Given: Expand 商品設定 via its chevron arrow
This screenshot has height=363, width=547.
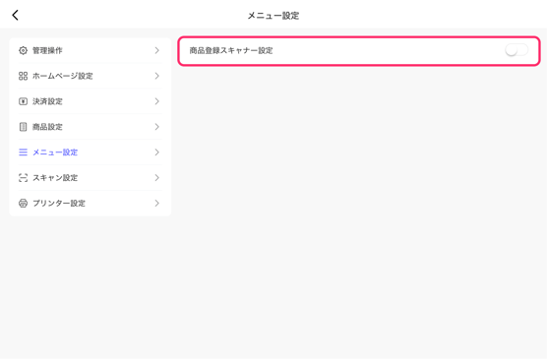Looking at the screenshot, I should click(x=157, y=127).
